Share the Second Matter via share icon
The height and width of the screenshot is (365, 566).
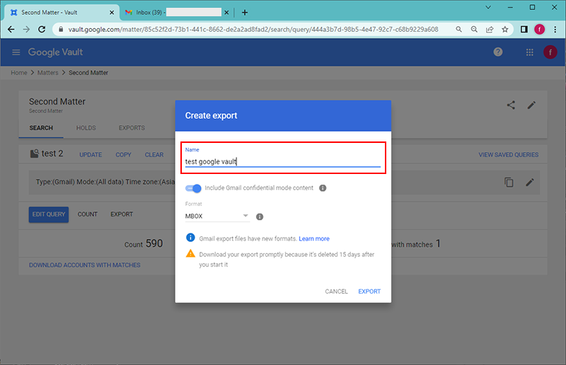[x=511, y=105]
